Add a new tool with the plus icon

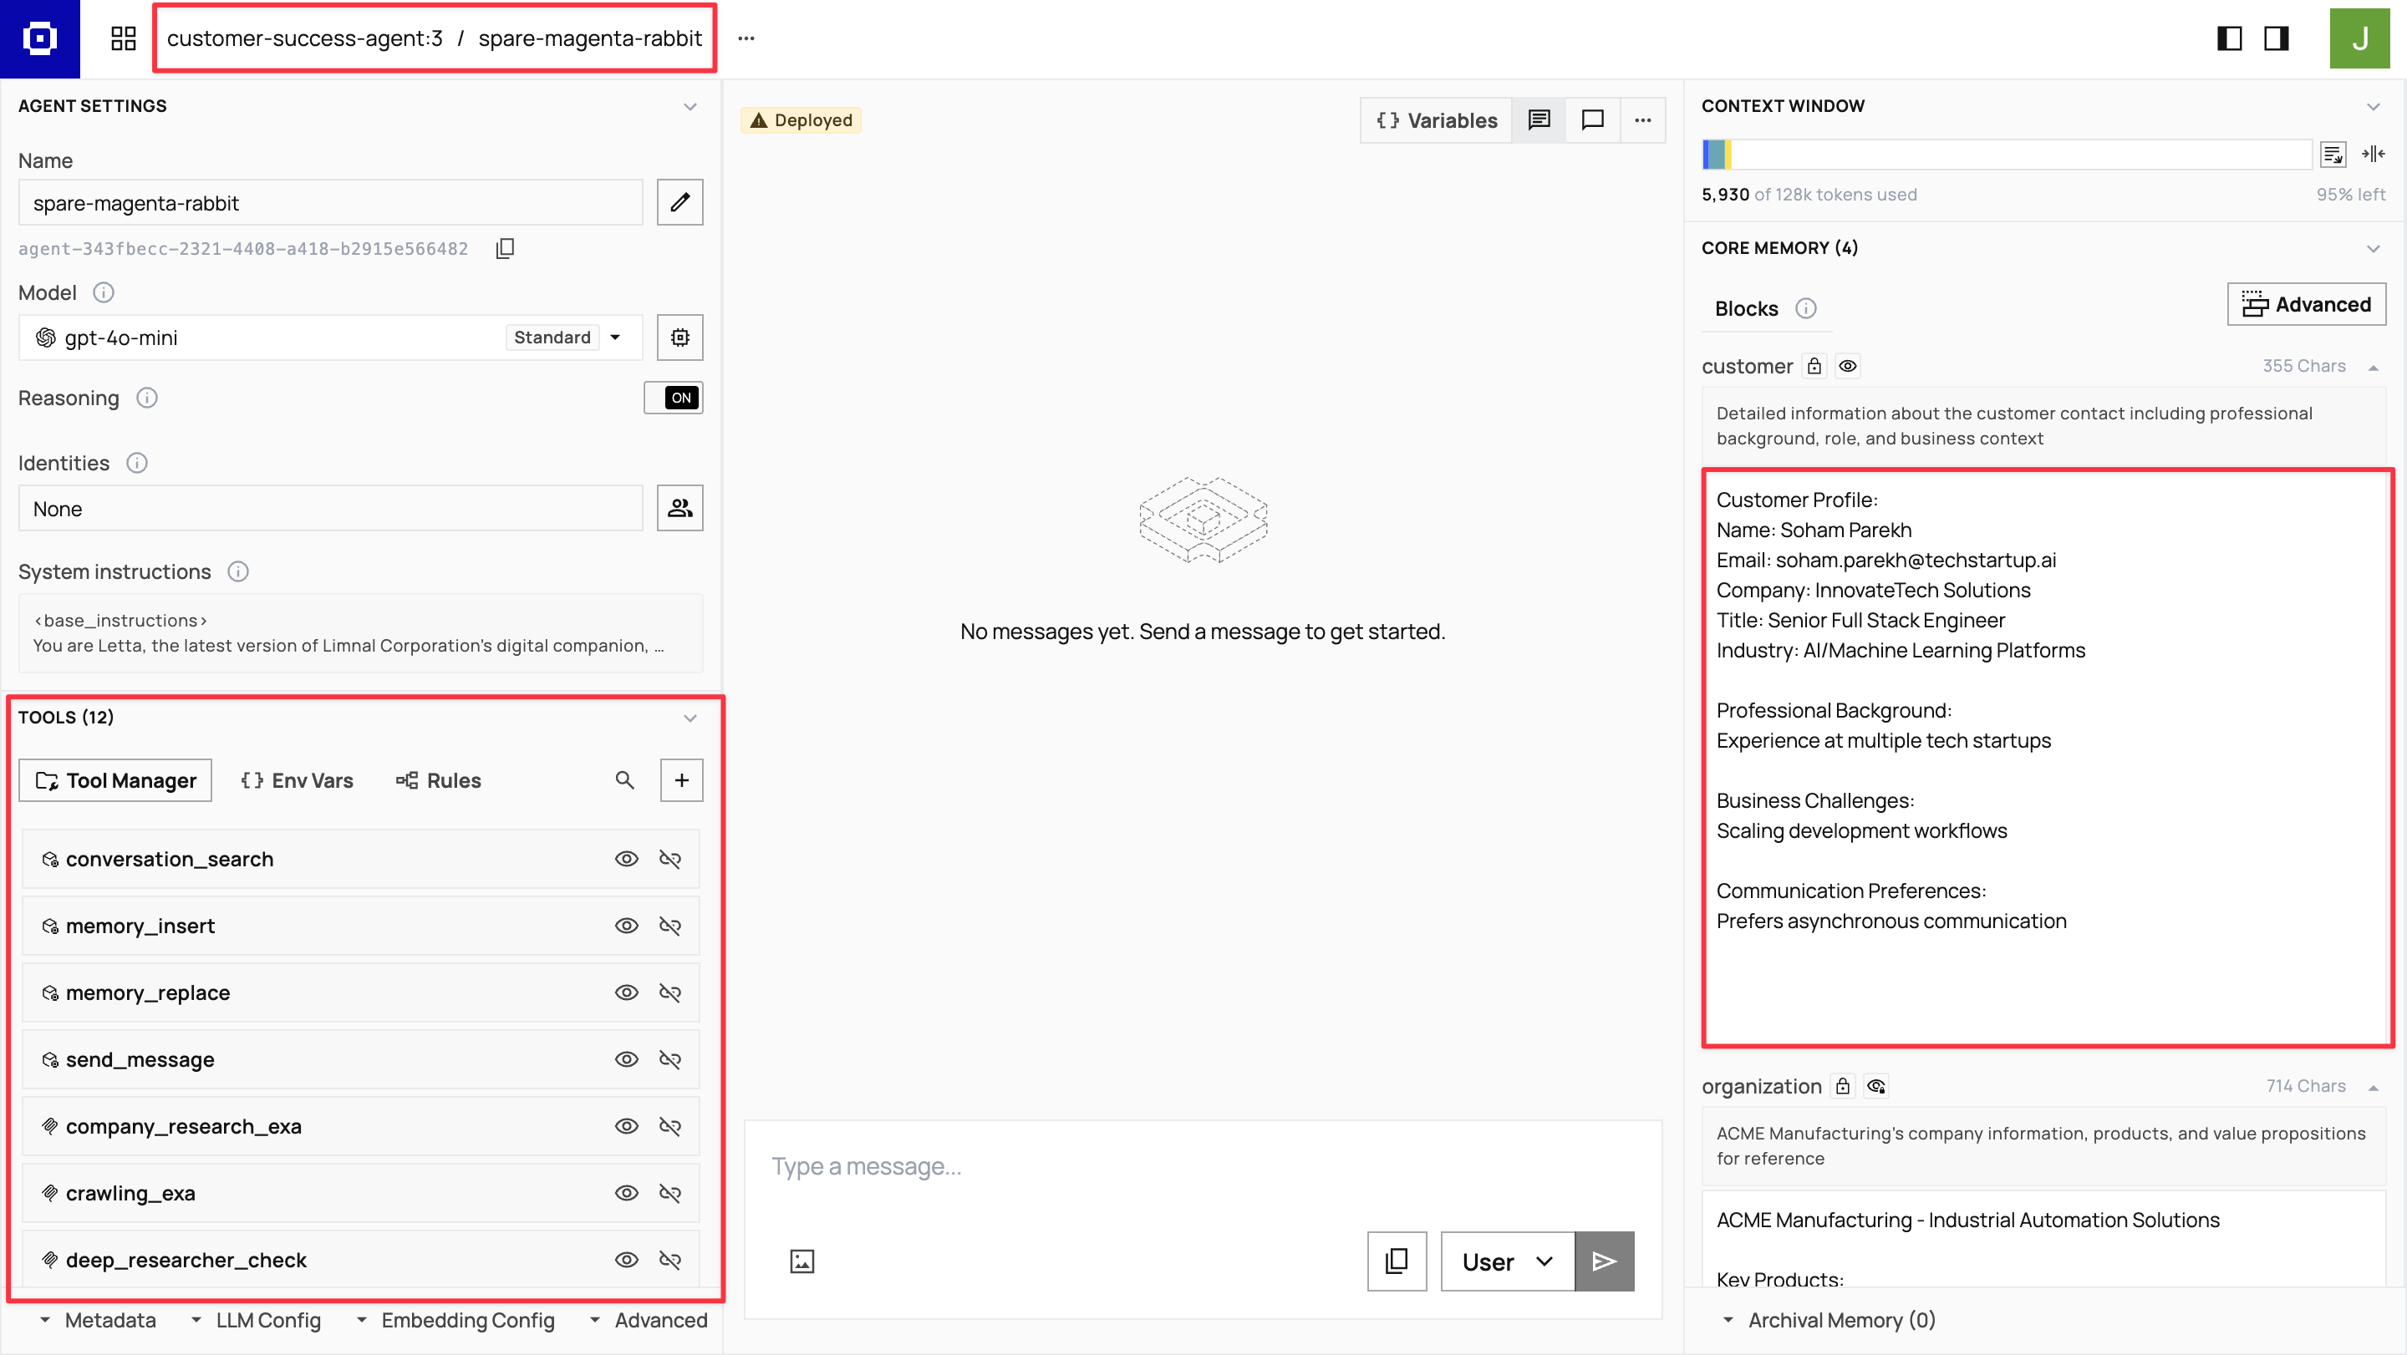click(681, 779)
